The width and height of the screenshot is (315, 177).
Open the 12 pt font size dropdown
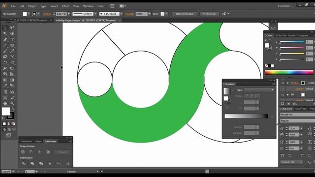pyautogui.click(x=301, y=128)
